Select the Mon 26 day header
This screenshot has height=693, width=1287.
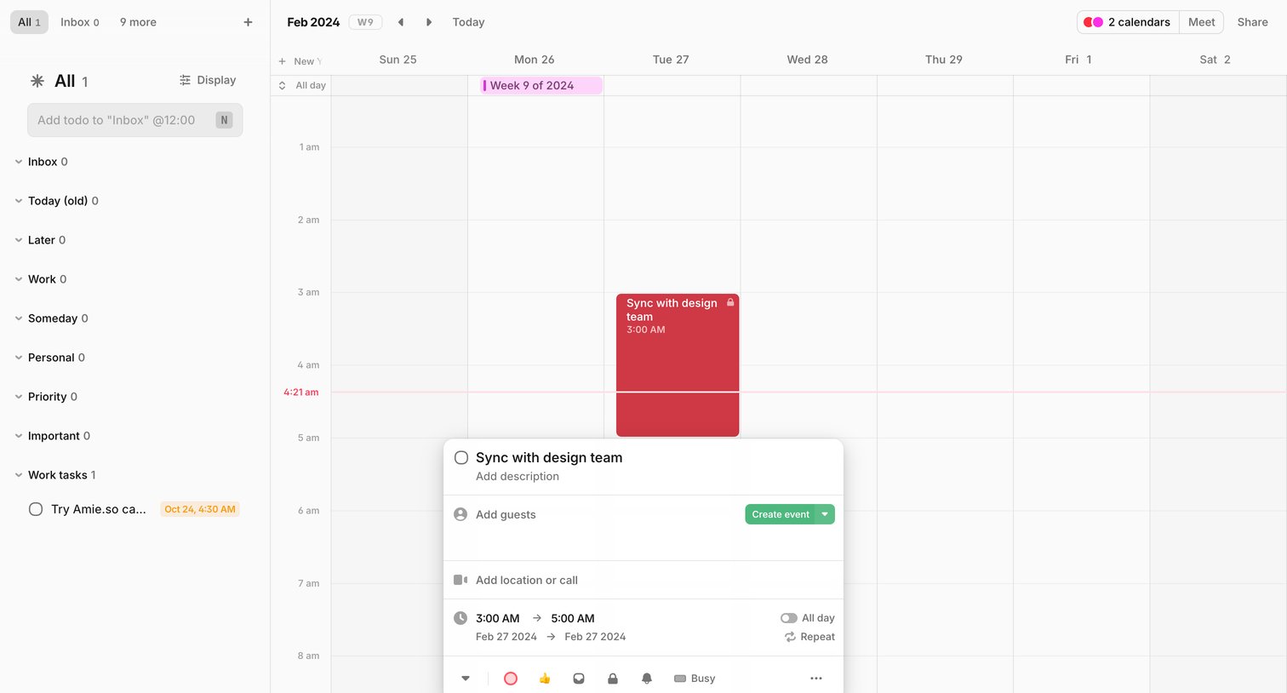pyautogui.click(x=535, y=60)
